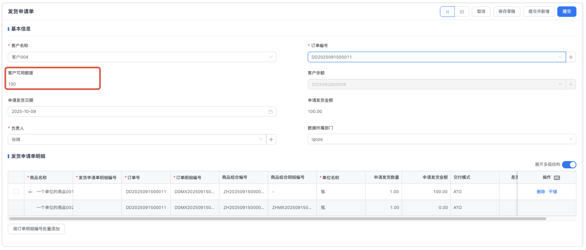Click plus icon beside 负责人 field
586x250 pixels.
271,139
